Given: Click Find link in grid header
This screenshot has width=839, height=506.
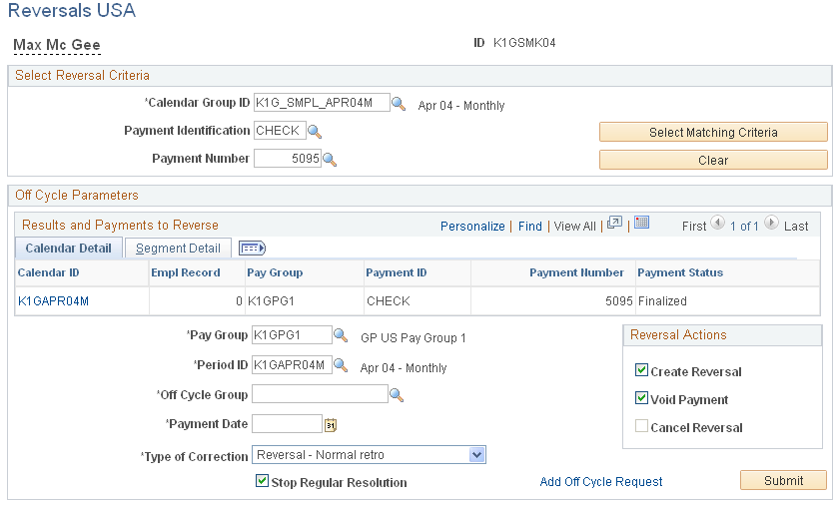Looking at the screenshot, I should pos(529,227).
